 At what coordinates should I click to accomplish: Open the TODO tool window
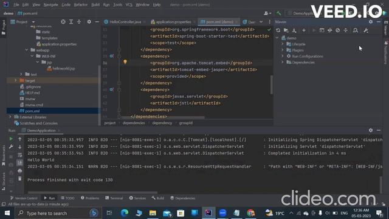pyautogui.click(x=67, y=198)
